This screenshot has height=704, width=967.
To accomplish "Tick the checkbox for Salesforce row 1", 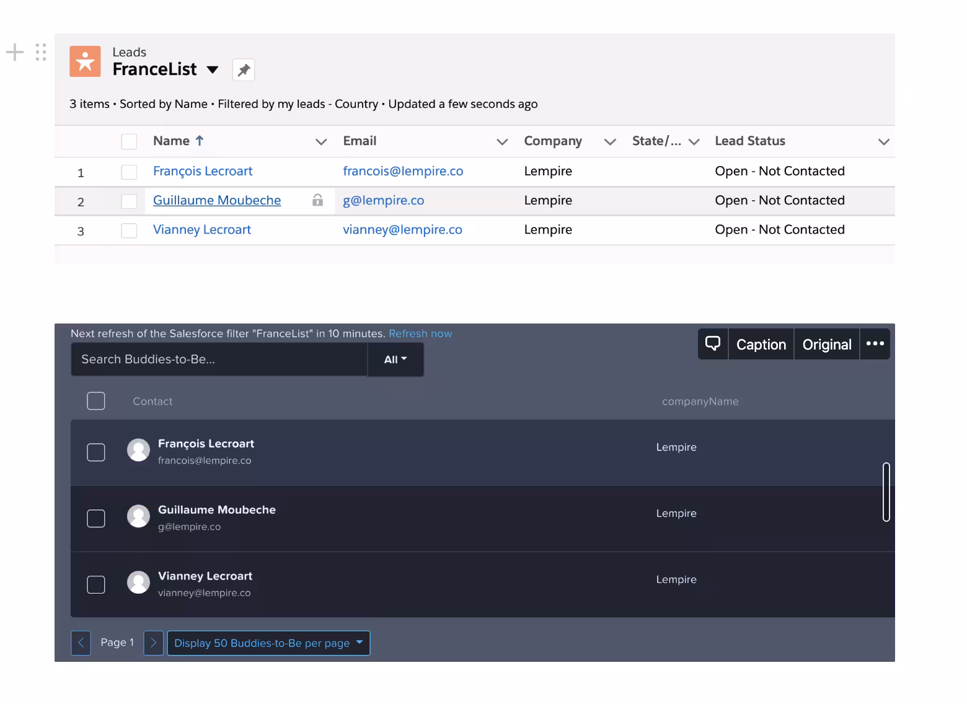I will point(129,172).
